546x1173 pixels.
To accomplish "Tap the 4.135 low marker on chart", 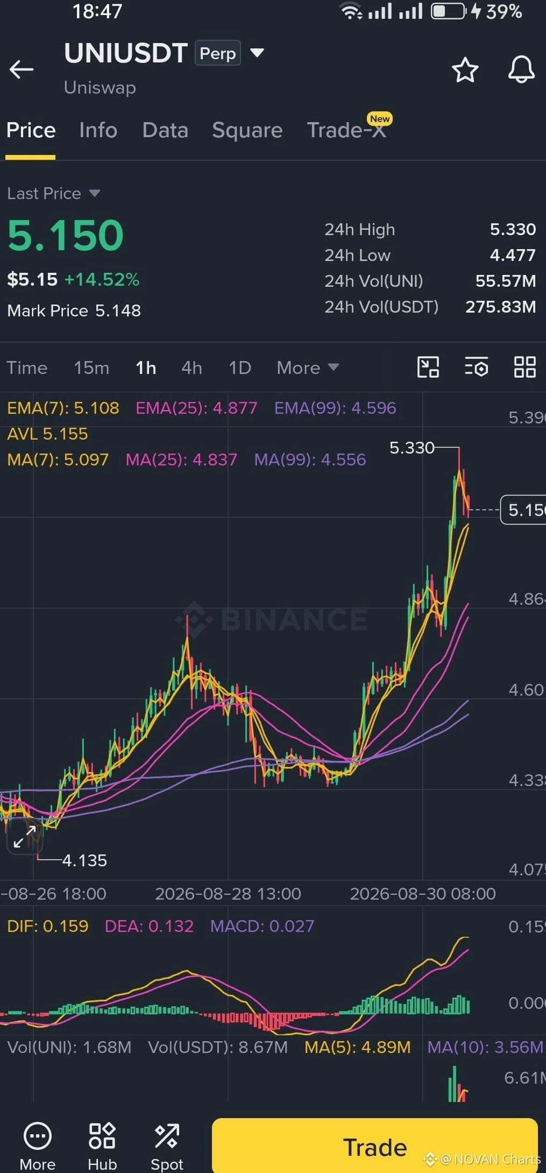I will tap(84, 860).
